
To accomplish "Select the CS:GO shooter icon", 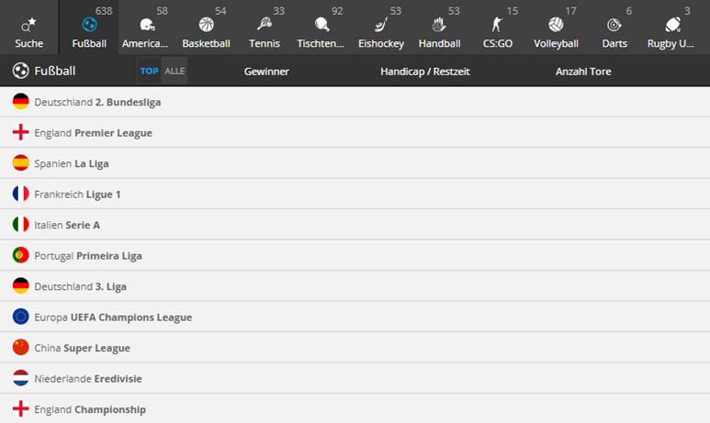I will 497,25.
